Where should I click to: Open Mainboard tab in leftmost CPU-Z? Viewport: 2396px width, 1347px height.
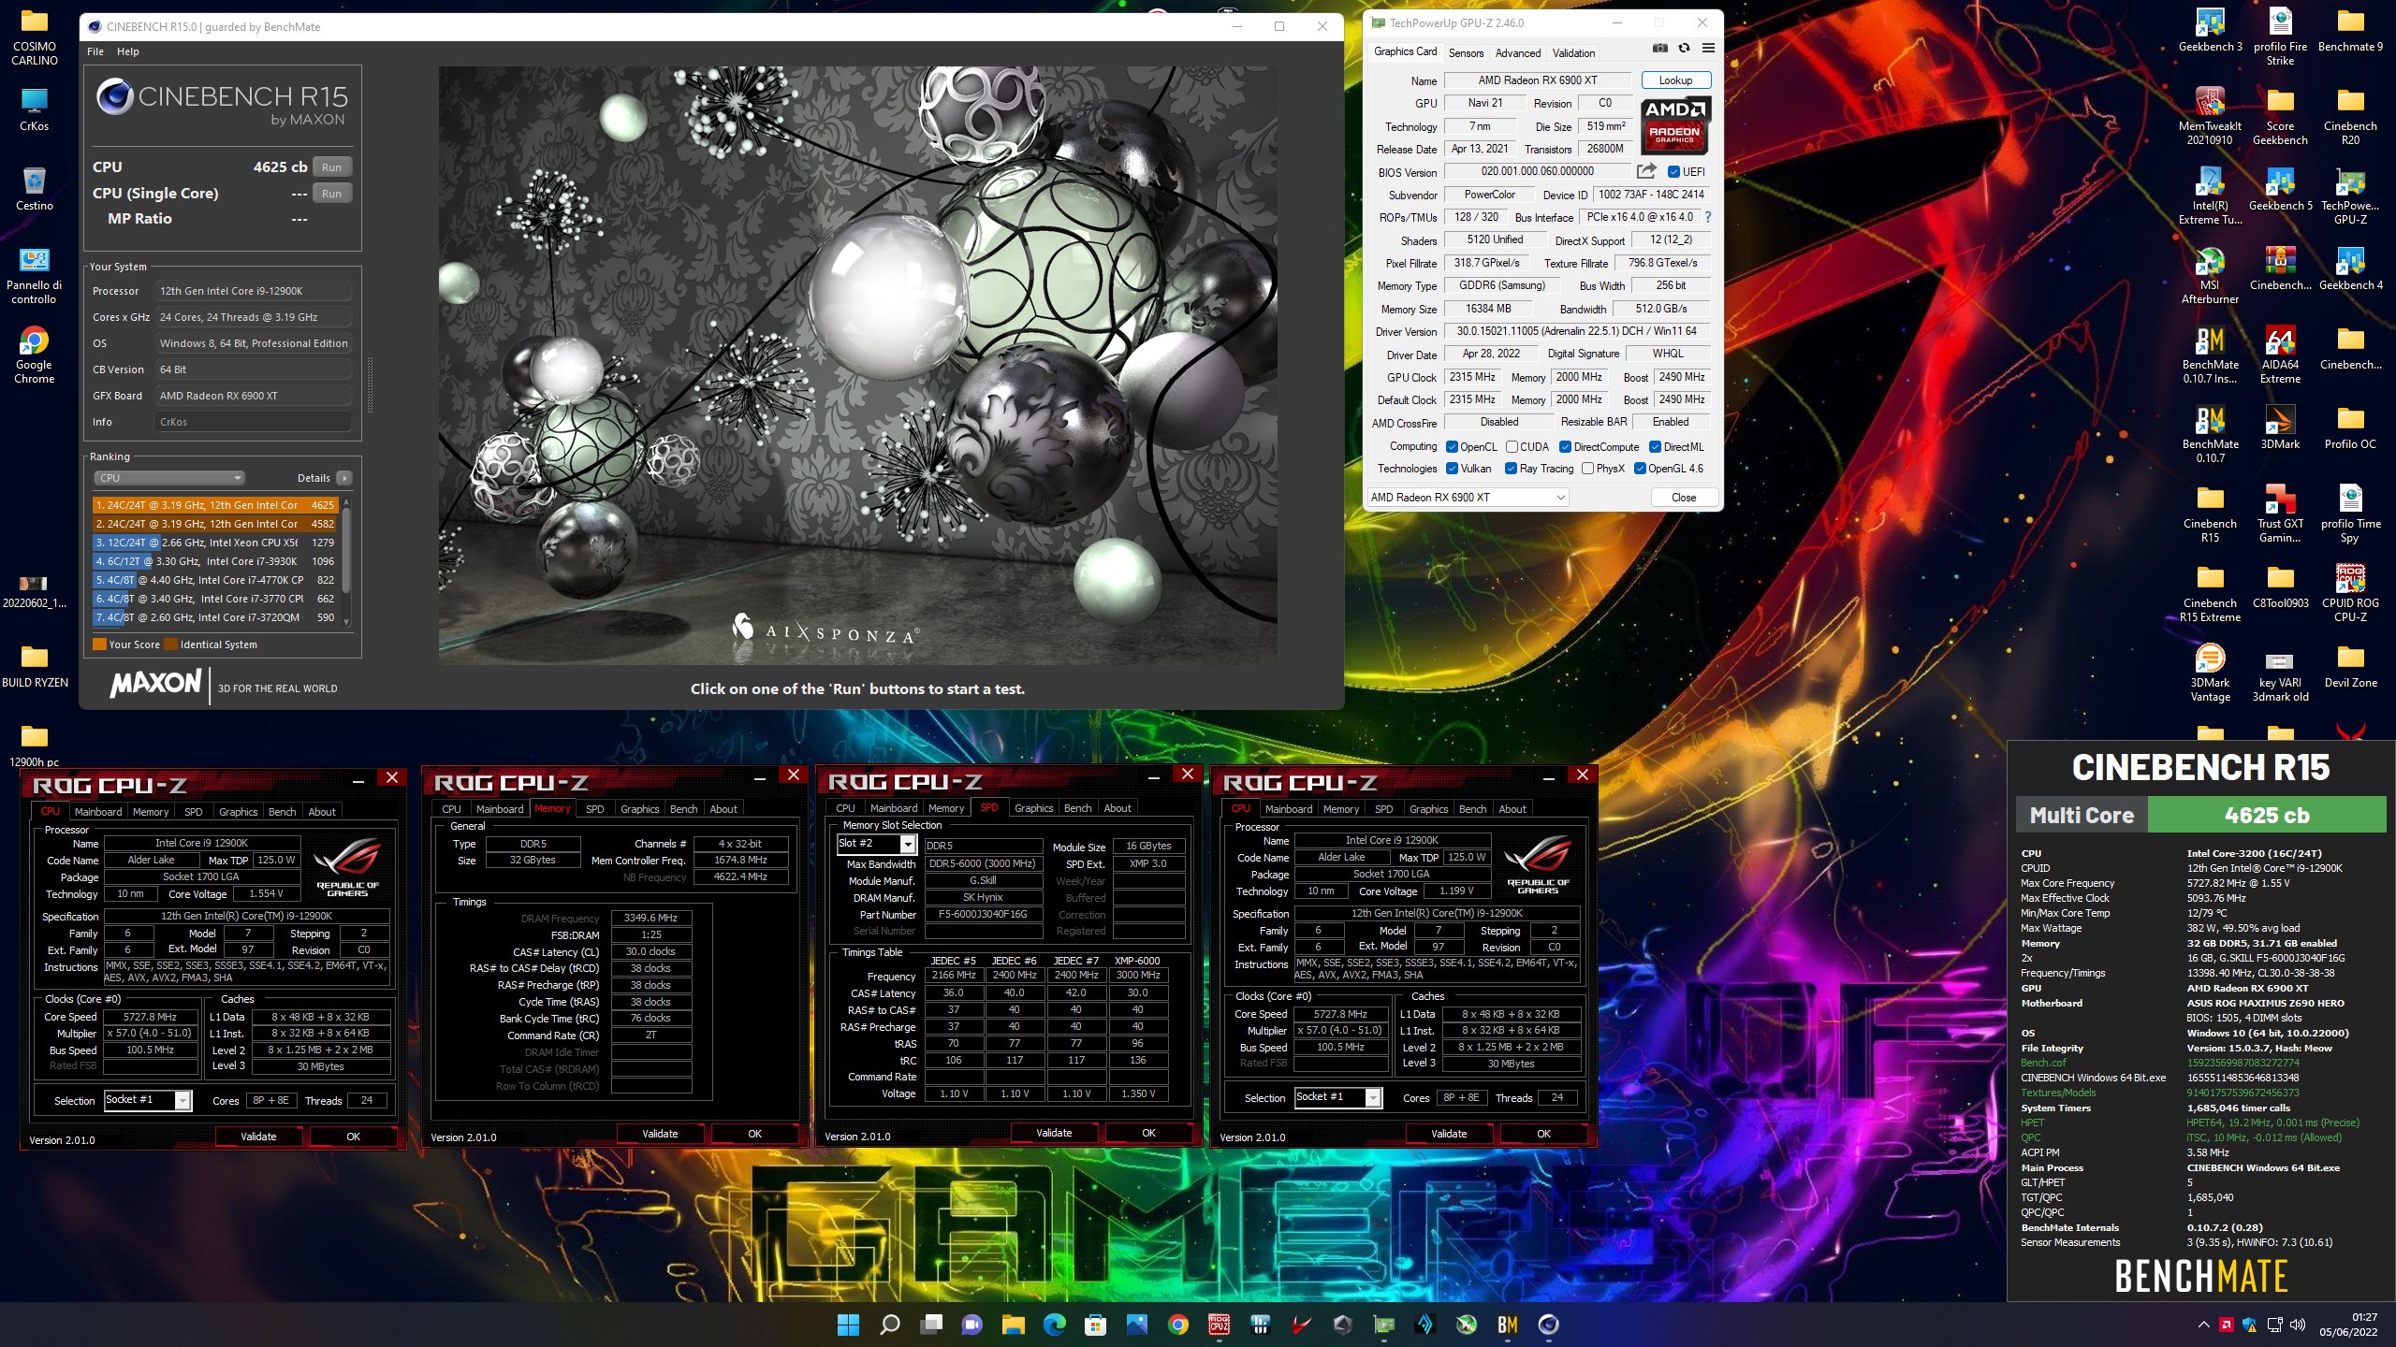[98, 812]
